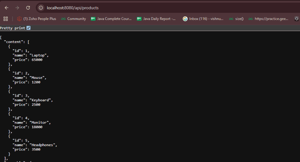Reload the localhost products page
The height and width of the screenshot is (162, 300).
click(28, 8)
